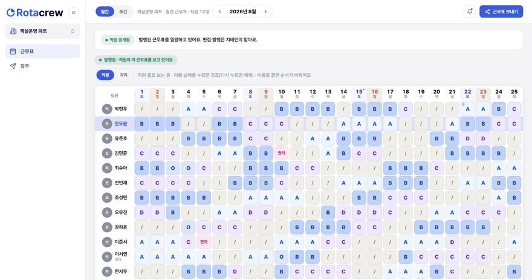
Task: Highlight date column 25 화
Action: click(x=514, y=94)
